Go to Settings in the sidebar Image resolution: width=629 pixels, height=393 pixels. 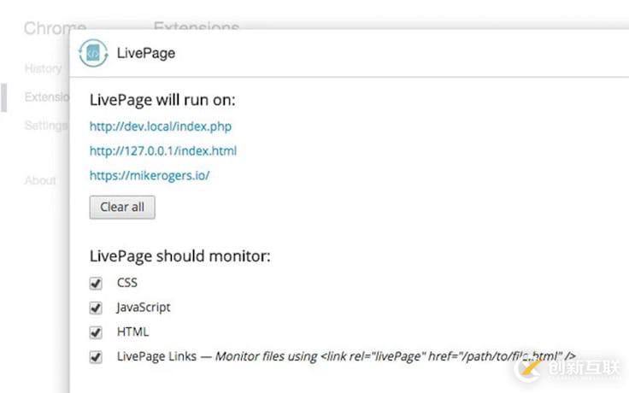click(44, 125)
